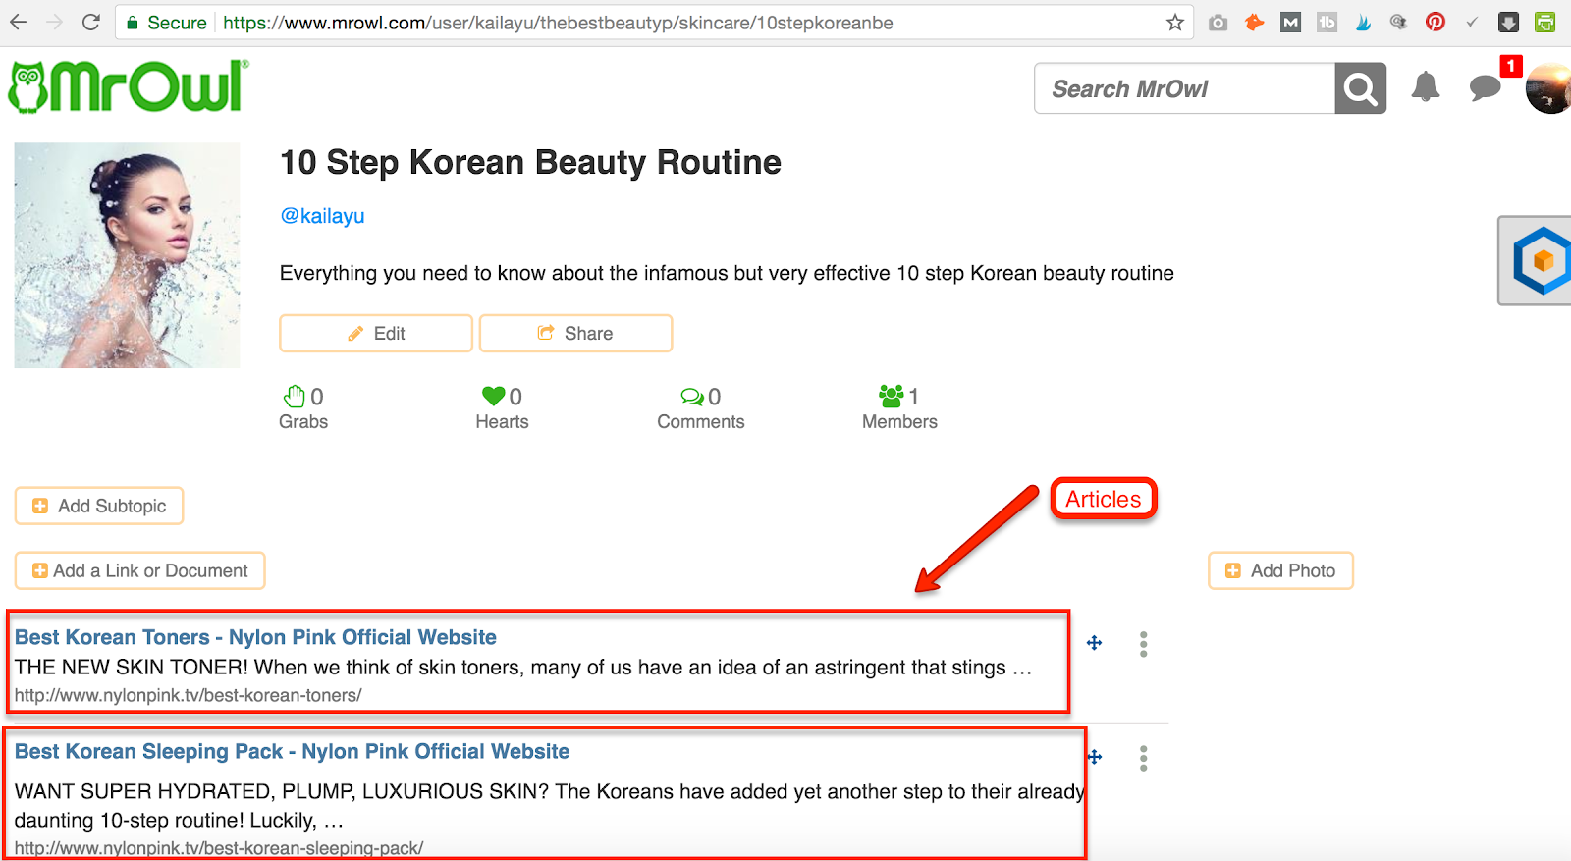This screenshot has width=1571, height=861.
Task: Click the Grabs hand icon
Action: [294, 396]
